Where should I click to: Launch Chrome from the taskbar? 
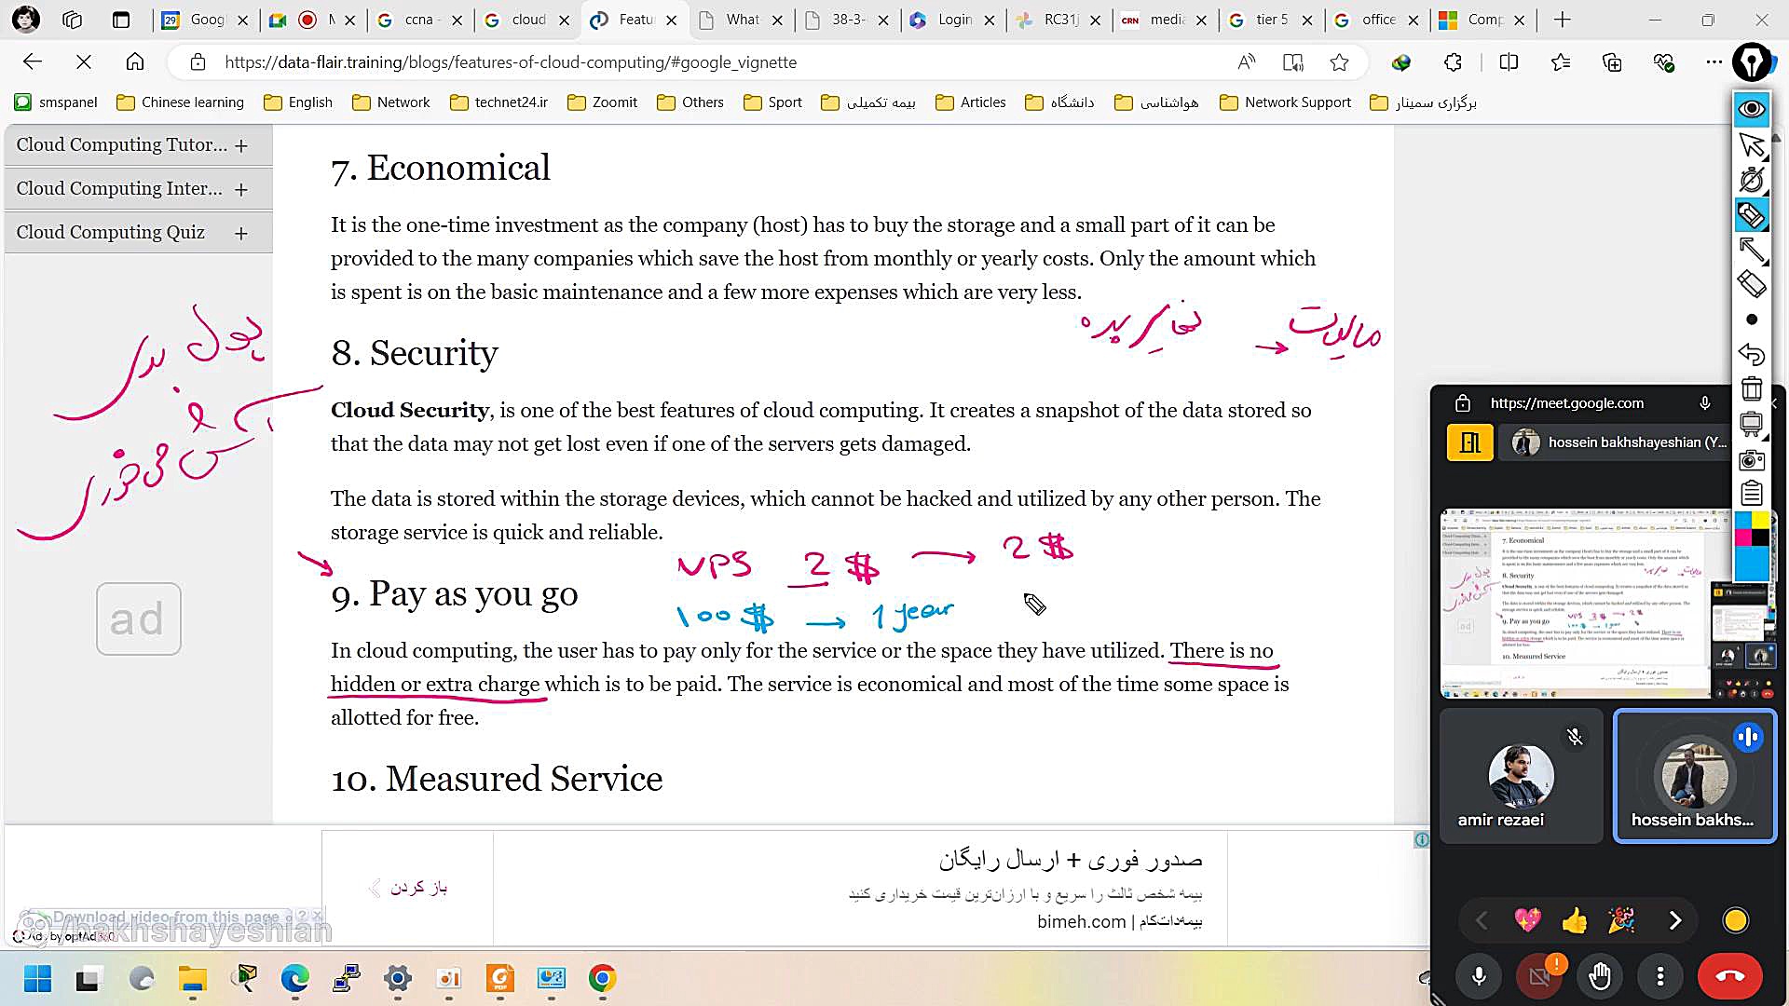(x=602, y=979)
